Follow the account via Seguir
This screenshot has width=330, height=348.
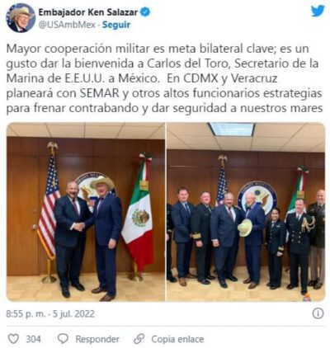(x=116, y=25)
